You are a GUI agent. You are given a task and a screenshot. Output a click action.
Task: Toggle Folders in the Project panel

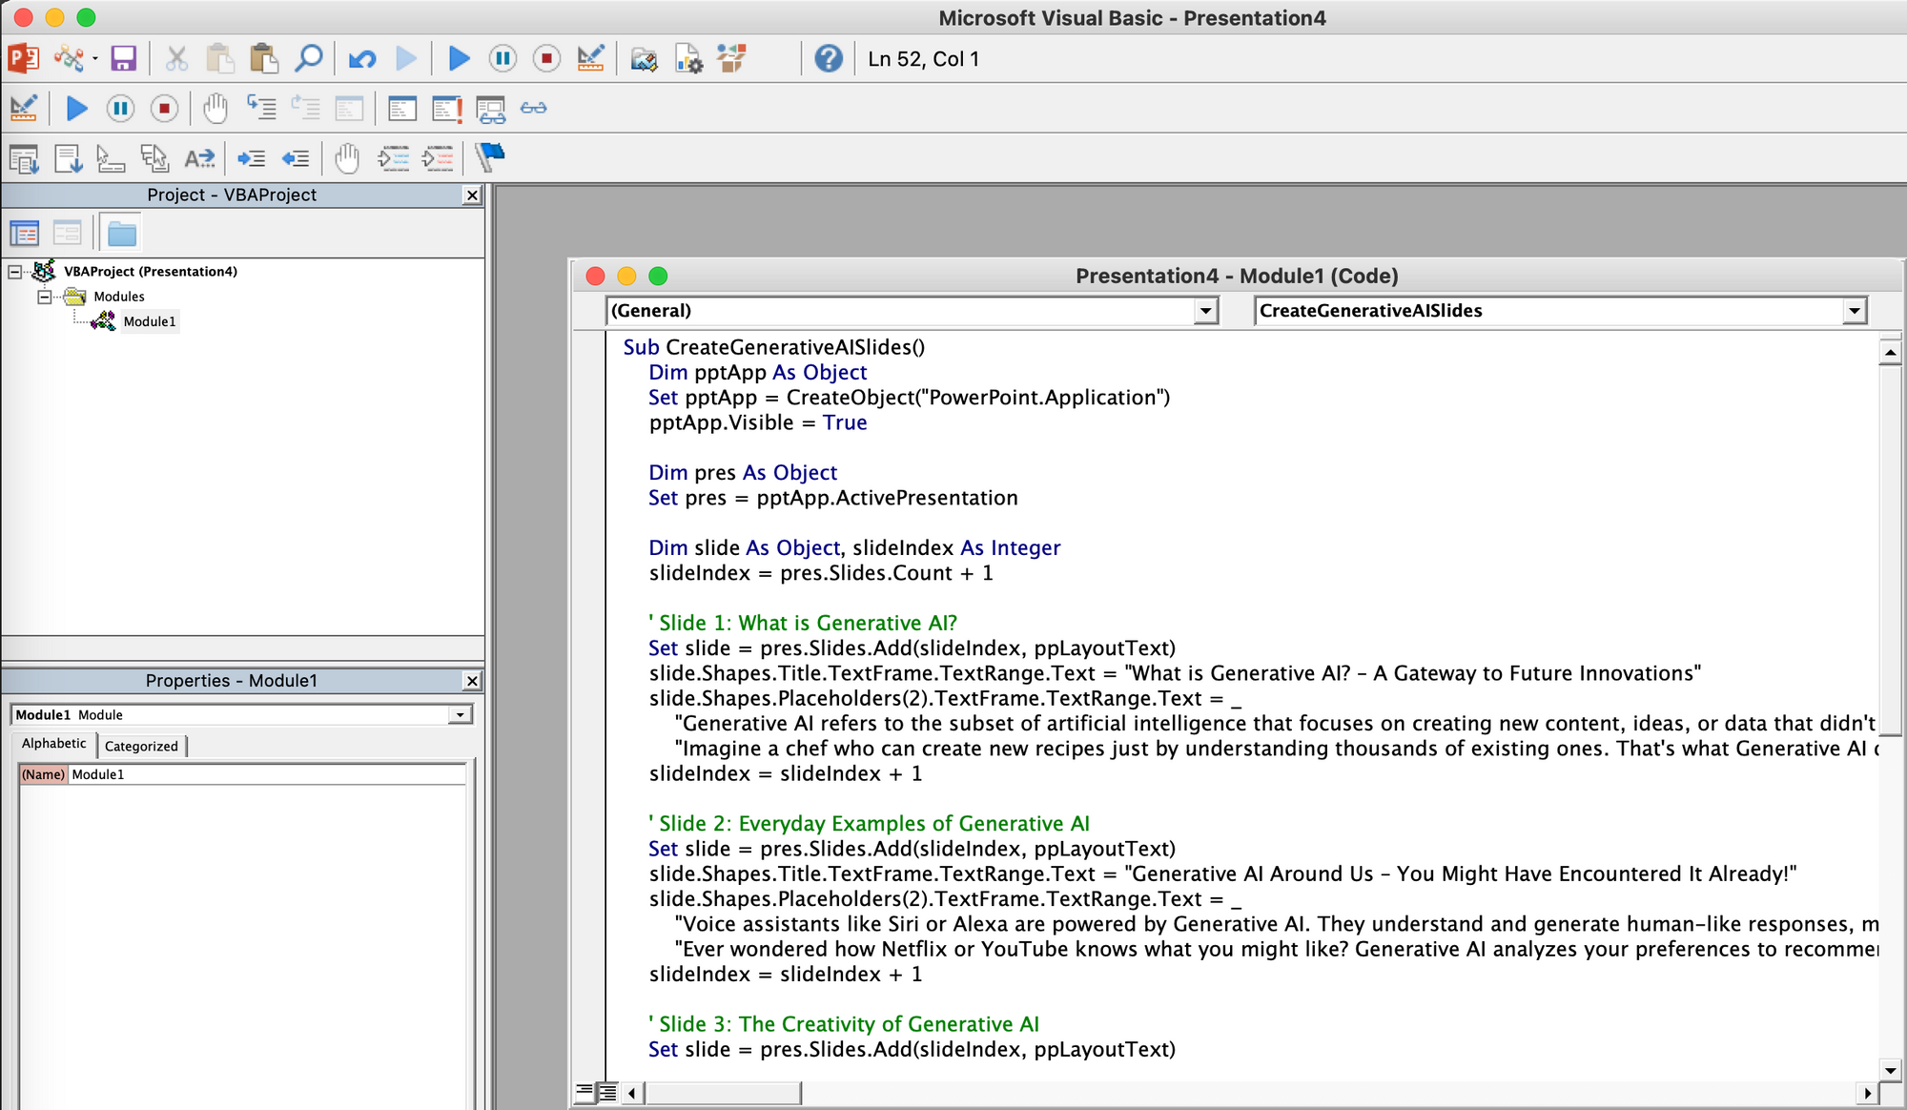[x=122, y=233]
